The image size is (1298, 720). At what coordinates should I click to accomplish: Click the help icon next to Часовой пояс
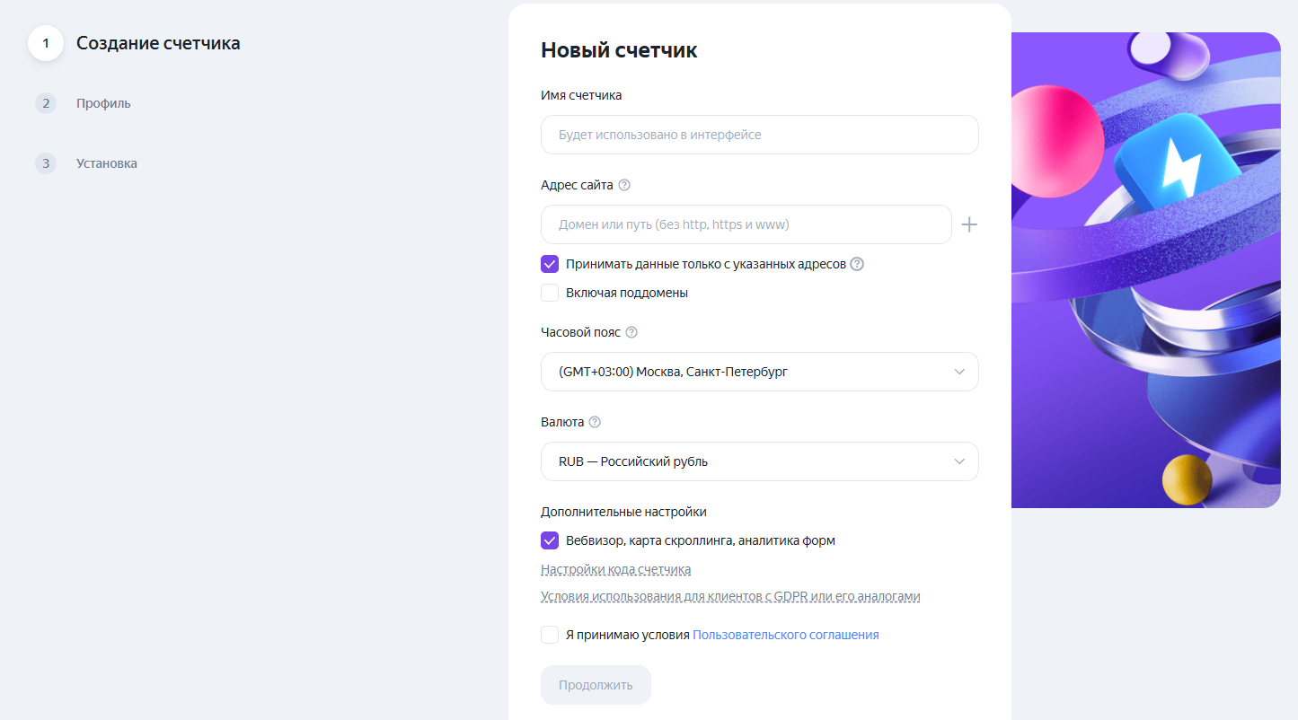pyautogui.click(x=631, y=332)
